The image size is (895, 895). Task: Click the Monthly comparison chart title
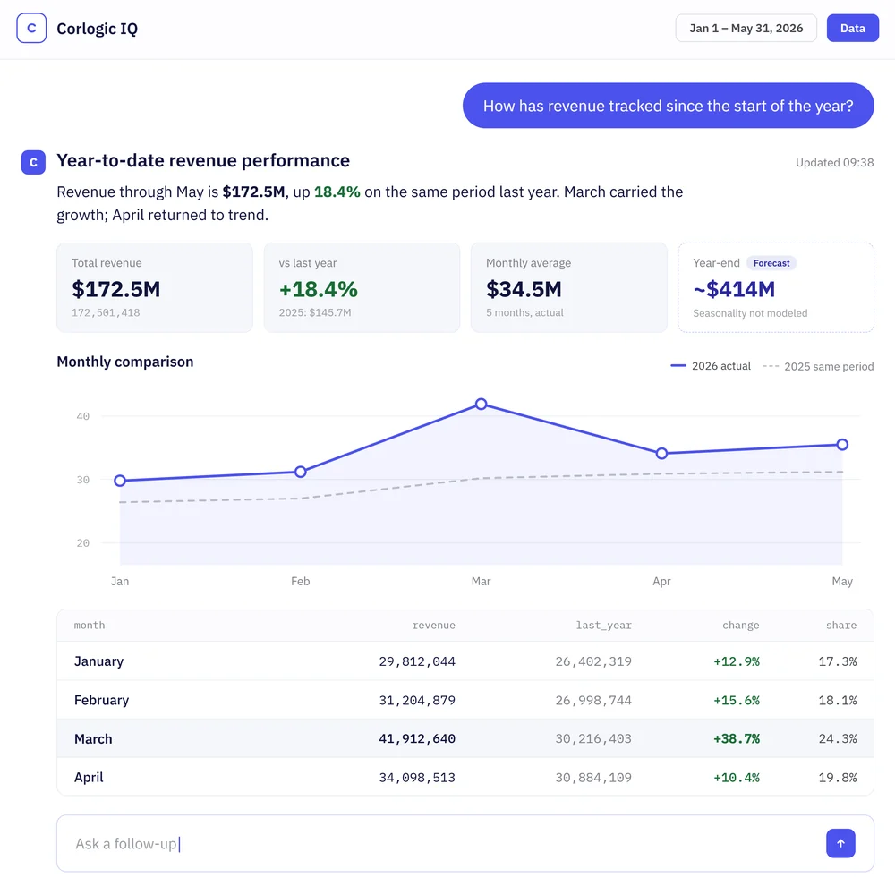pyautogui.click(x=125, y=362)
